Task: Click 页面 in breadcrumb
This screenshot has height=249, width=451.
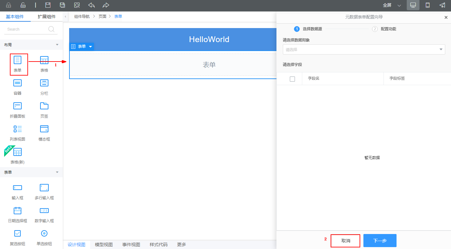Action: click(x=103, y=16)
